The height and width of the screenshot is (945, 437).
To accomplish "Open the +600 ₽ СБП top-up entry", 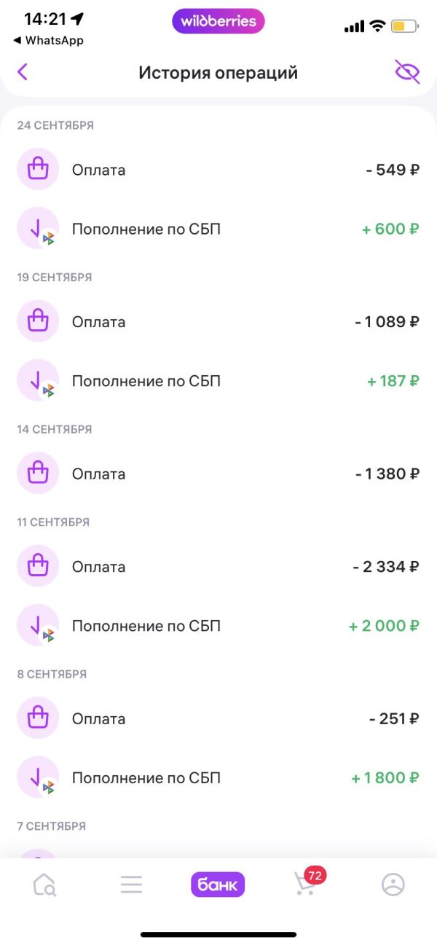I will coord(219,230).
